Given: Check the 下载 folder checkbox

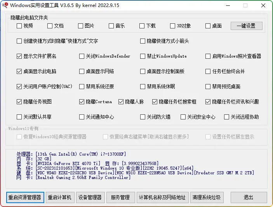Looking at the screenshot, I should (142, 26).
